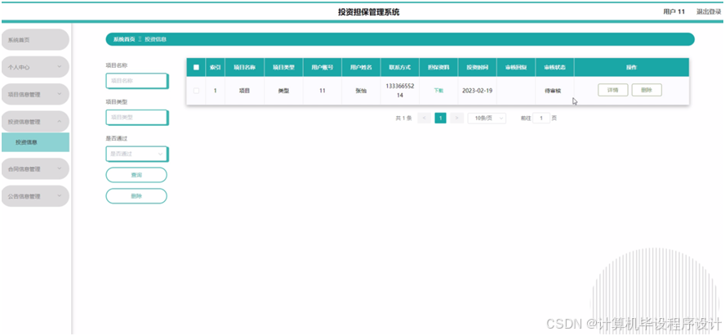
Task: Select page 1 in pagination
Action: 441,118
